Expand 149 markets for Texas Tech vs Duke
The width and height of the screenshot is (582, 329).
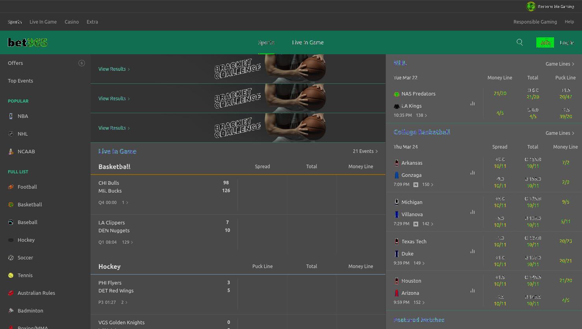(419, 263)
